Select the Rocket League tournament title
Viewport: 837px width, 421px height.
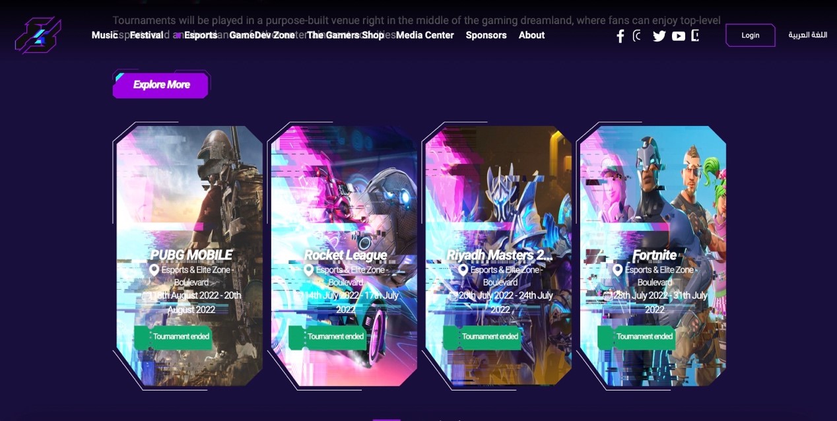[x=345, y=255]
